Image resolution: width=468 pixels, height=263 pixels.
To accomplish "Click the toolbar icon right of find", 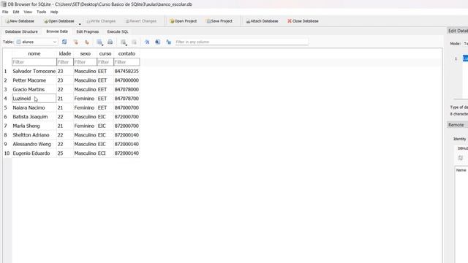I will [158, 42].
